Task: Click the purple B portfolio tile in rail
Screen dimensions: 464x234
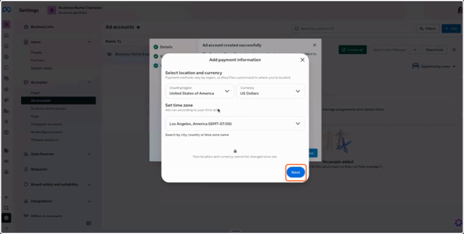Action: click(x=6, y=24)
